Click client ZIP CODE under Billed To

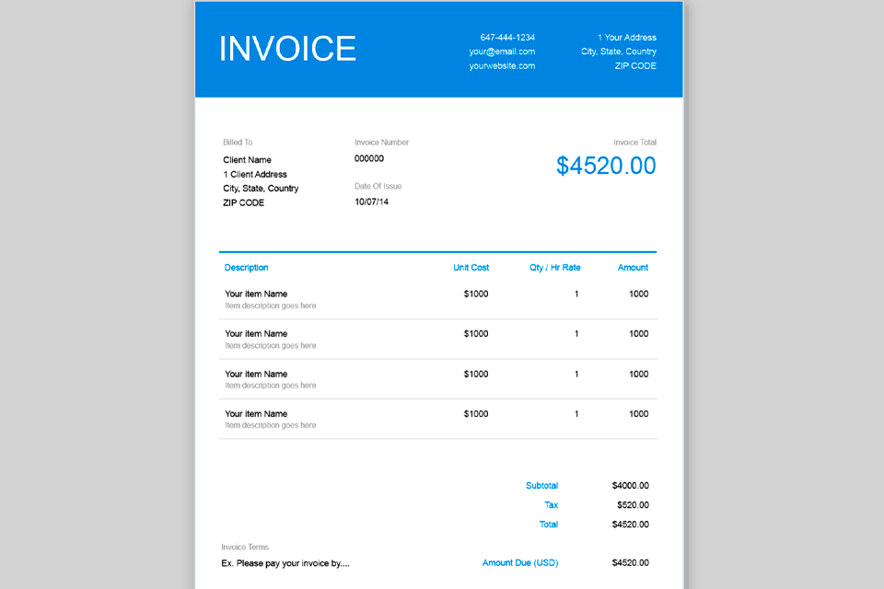[243, 202]
